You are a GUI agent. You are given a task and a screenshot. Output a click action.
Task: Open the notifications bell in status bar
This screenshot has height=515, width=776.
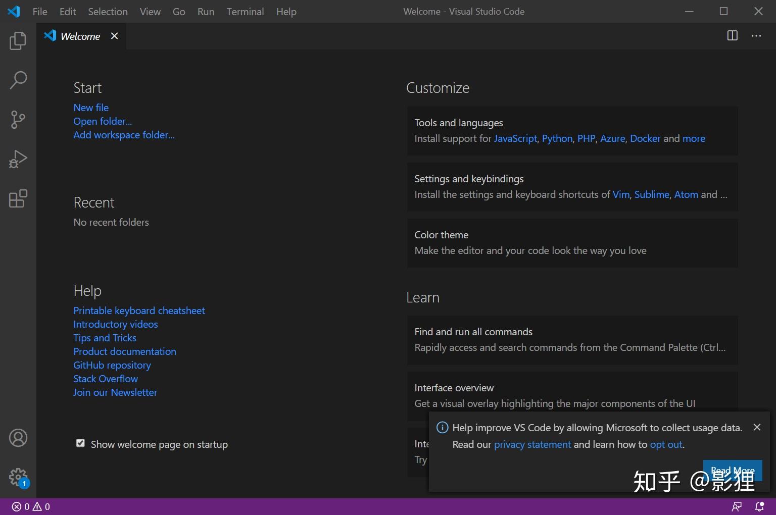[x=758, y=506]
